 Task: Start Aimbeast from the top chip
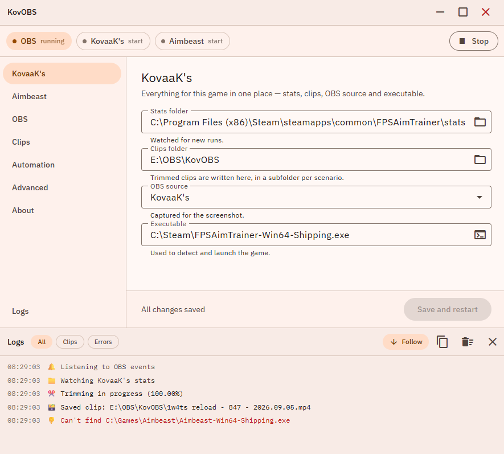click(192, 41)
